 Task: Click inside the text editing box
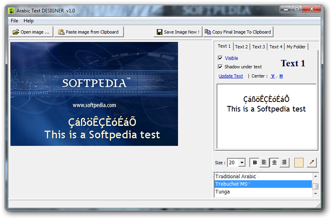(266, 116)
